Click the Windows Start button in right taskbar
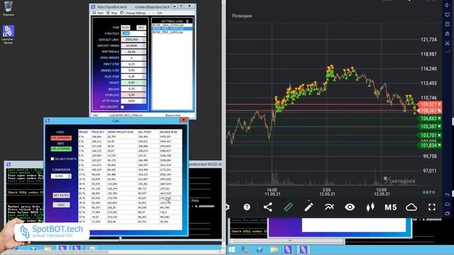454x255 pixels. 232,249
